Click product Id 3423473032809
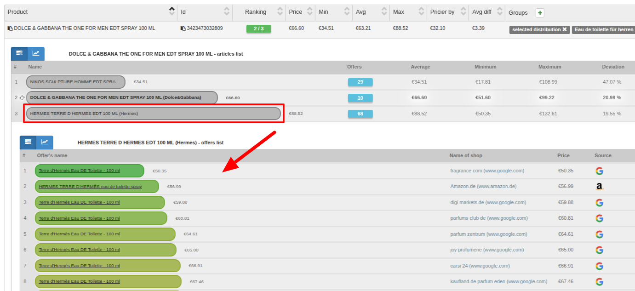 (x=205, y=28)
